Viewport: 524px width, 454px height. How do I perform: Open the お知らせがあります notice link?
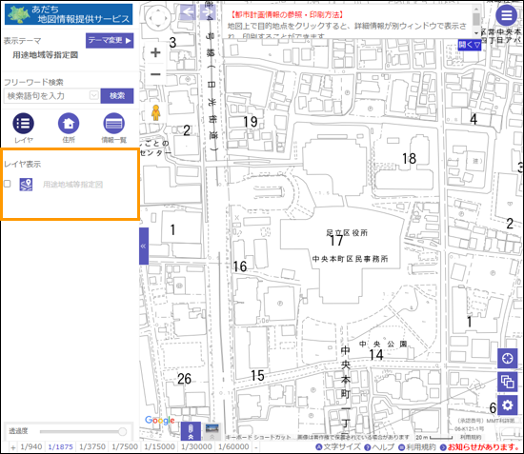pyautogui.click(x=480, y=447)
